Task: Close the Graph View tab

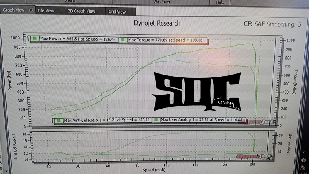Action: pos(31,10)
